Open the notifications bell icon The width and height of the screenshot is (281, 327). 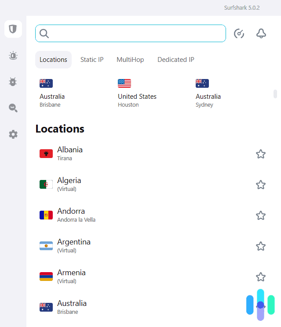click(261, 33)
